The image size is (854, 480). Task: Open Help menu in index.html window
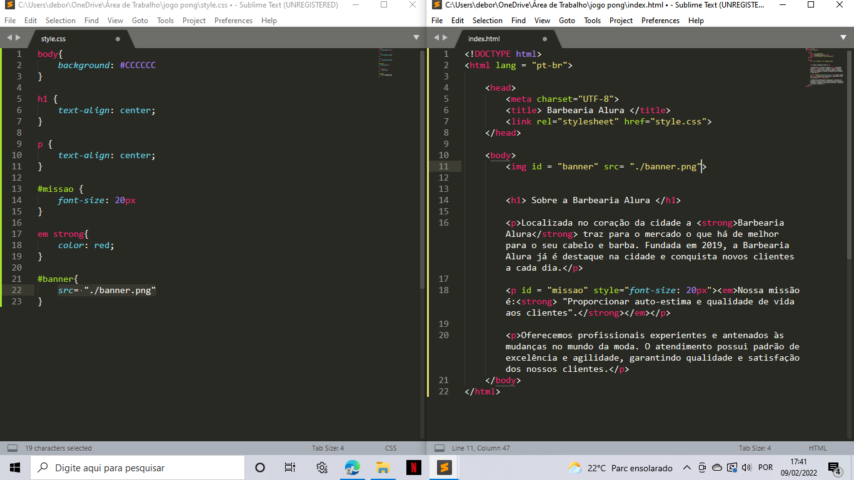(696, 20)
